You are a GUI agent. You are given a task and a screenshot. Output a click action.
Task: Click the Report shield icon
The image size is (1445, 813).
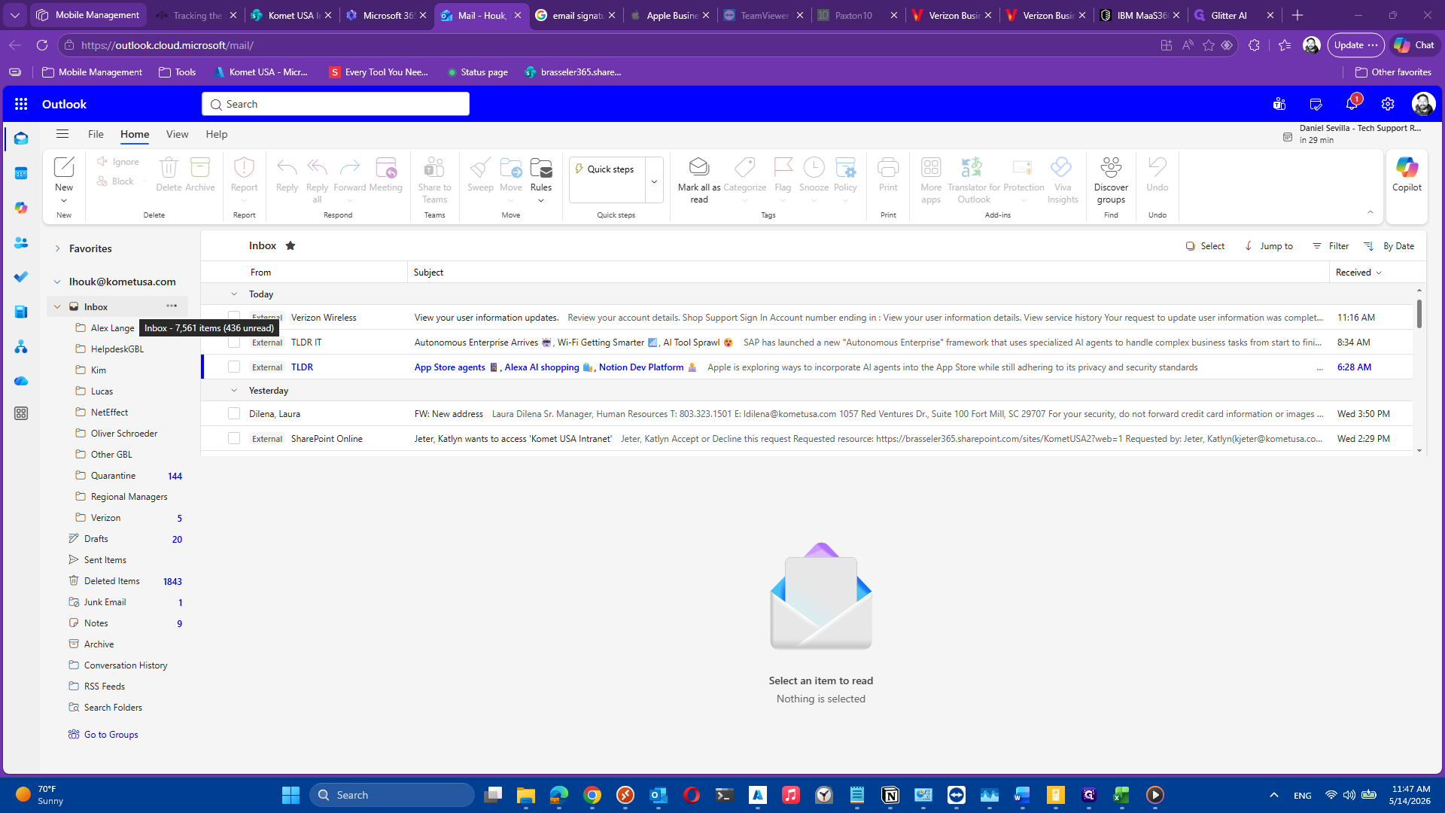point(244,167)
